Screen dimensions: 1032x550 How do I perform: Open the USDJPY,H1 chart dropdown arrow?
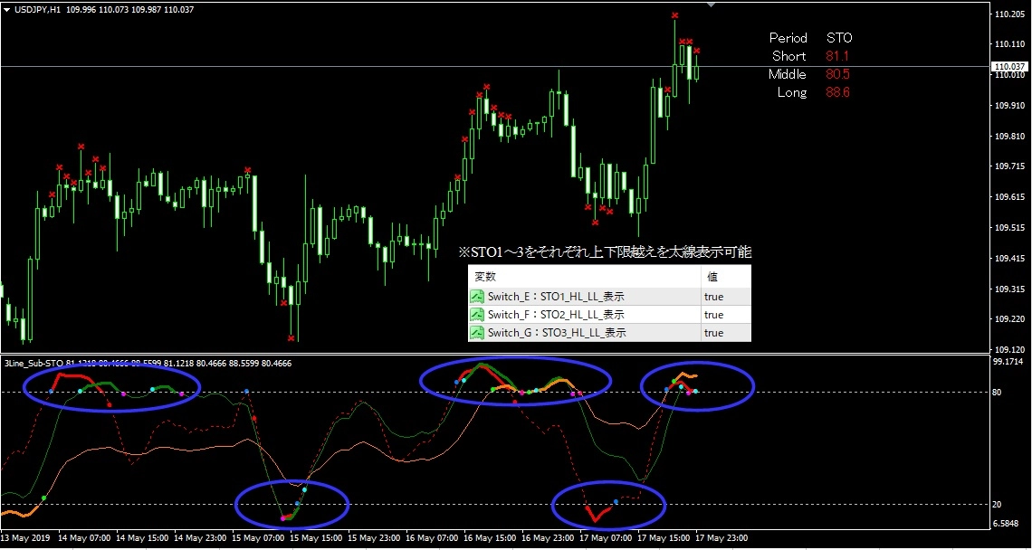6,10
